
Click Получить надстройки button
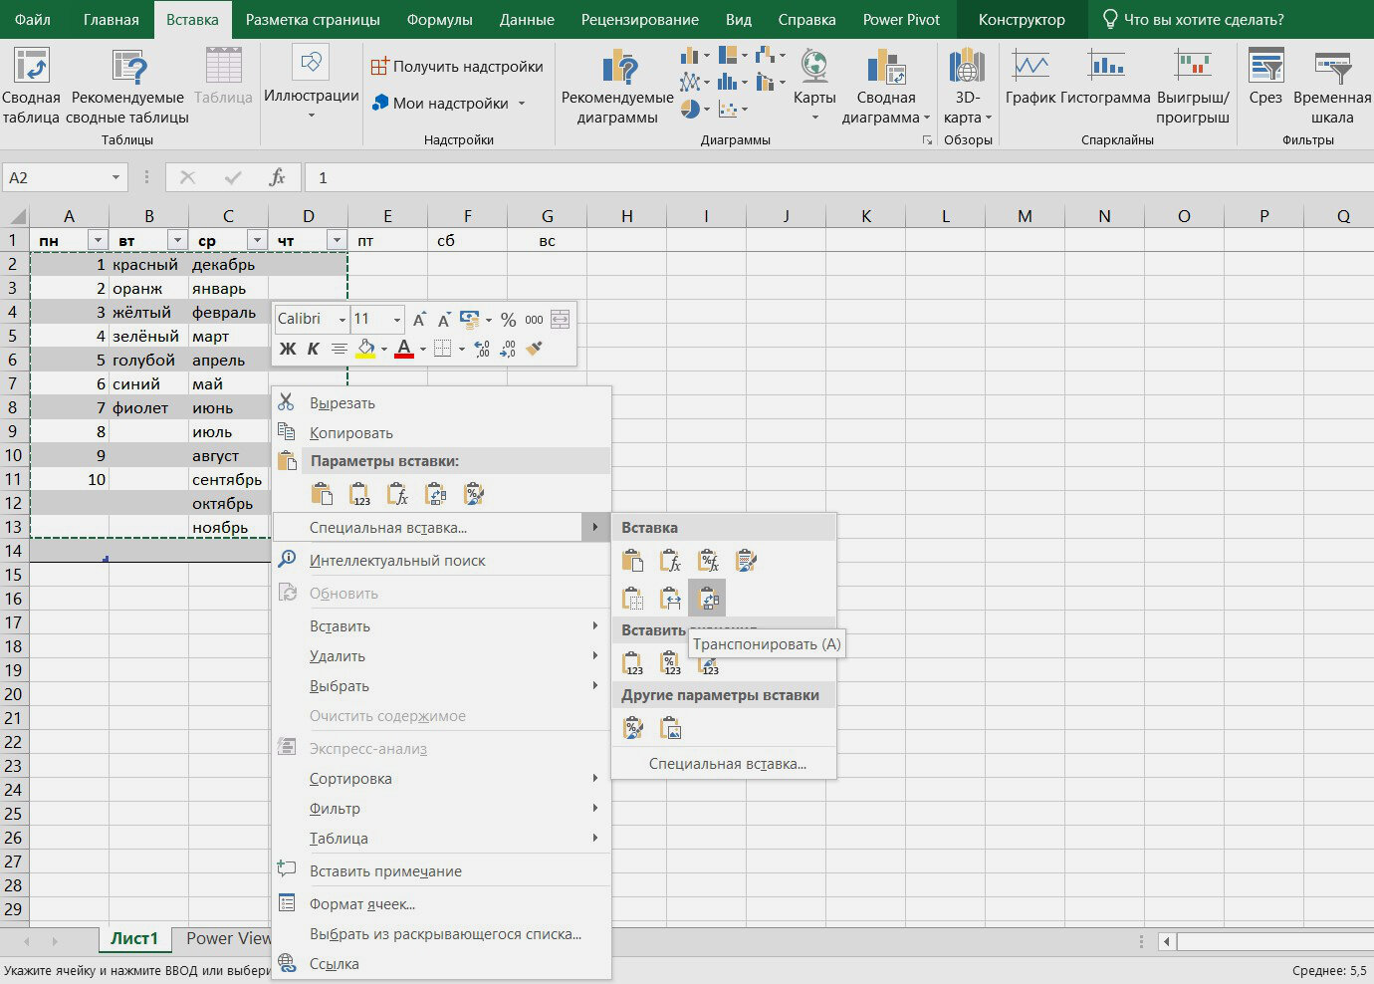[x=457, y=67]
